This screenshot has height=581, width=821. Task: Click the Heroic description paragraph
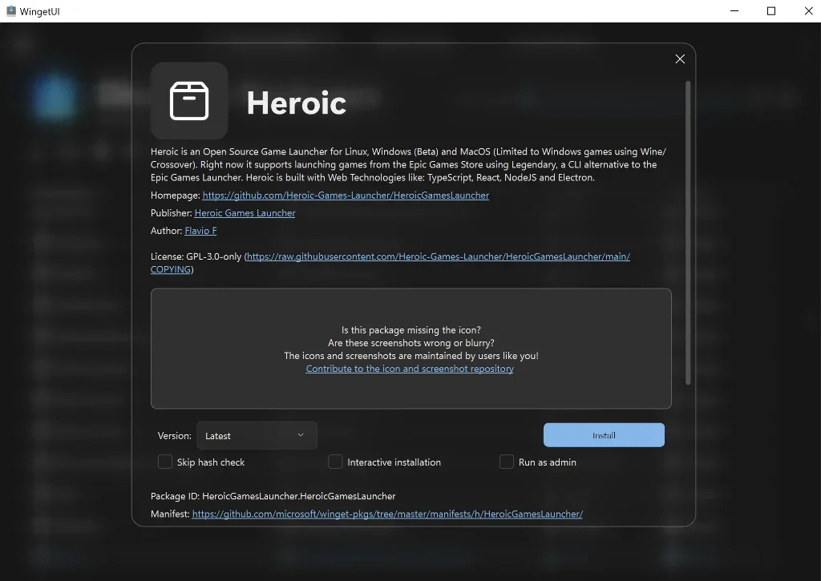tap(408, 164)
